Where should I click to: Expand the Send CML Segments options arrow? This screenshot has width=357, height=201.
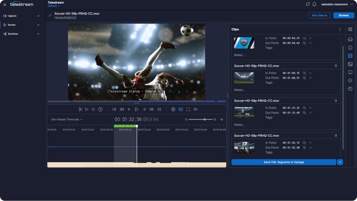click(340, 162)
